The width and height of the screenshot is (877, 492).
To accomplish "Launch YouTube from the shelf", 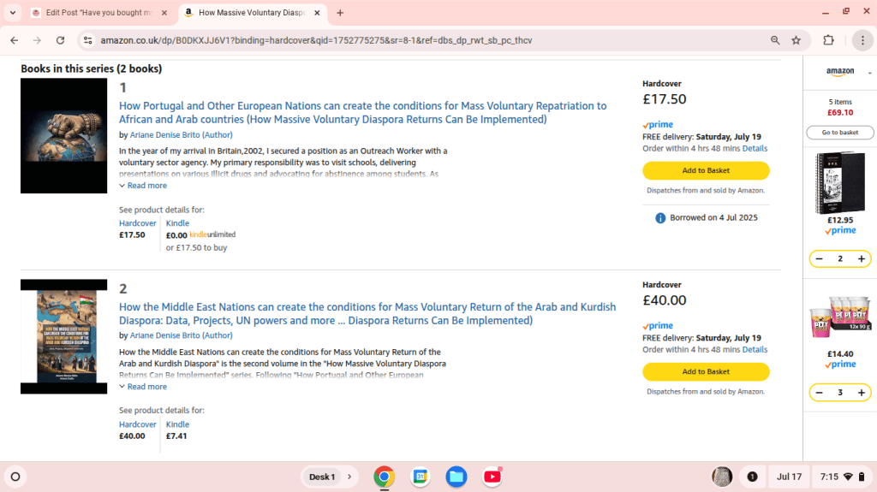I will (x=492, y=477).
